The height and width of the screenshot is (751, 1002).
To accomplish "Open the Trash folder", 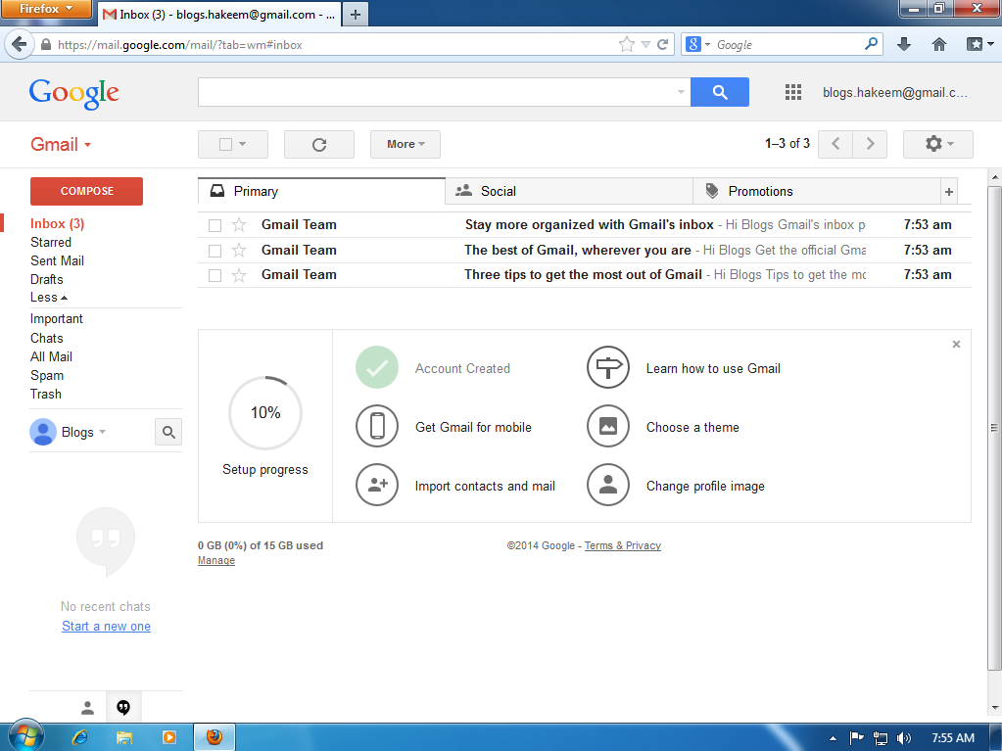I will (46, 394).
